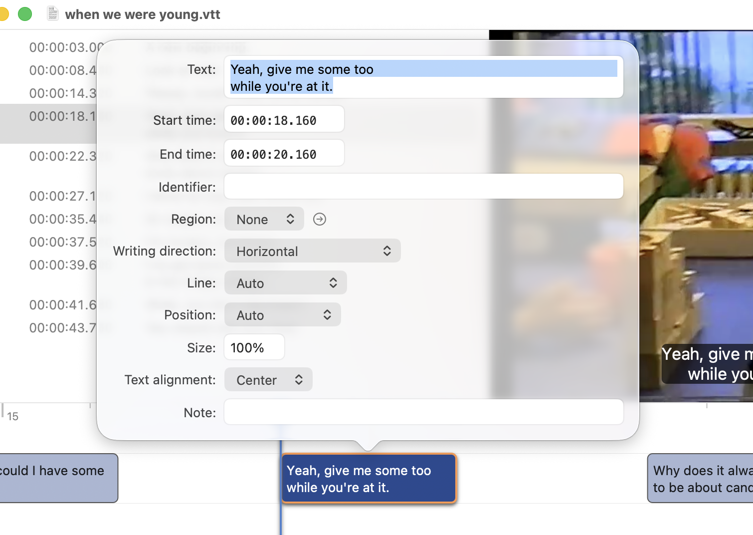Focus the Identifier text field
The height and width of the screenshot is (535, 753).
(x=423, y=187)
